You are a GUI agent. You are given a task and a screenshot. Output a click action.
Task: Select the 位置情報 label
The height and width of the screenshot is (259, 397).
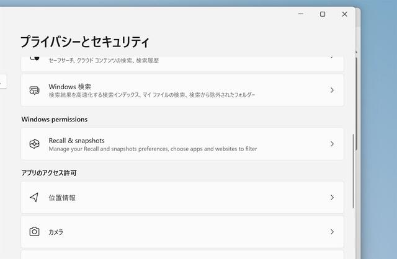[62, 198]
